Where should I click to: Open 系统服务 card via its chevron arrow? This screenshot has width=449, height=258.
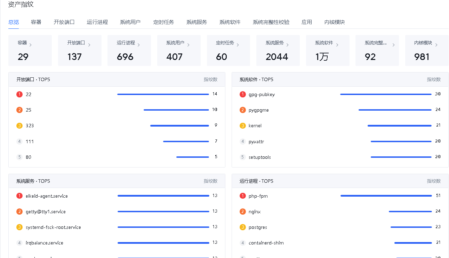(288, 45)
